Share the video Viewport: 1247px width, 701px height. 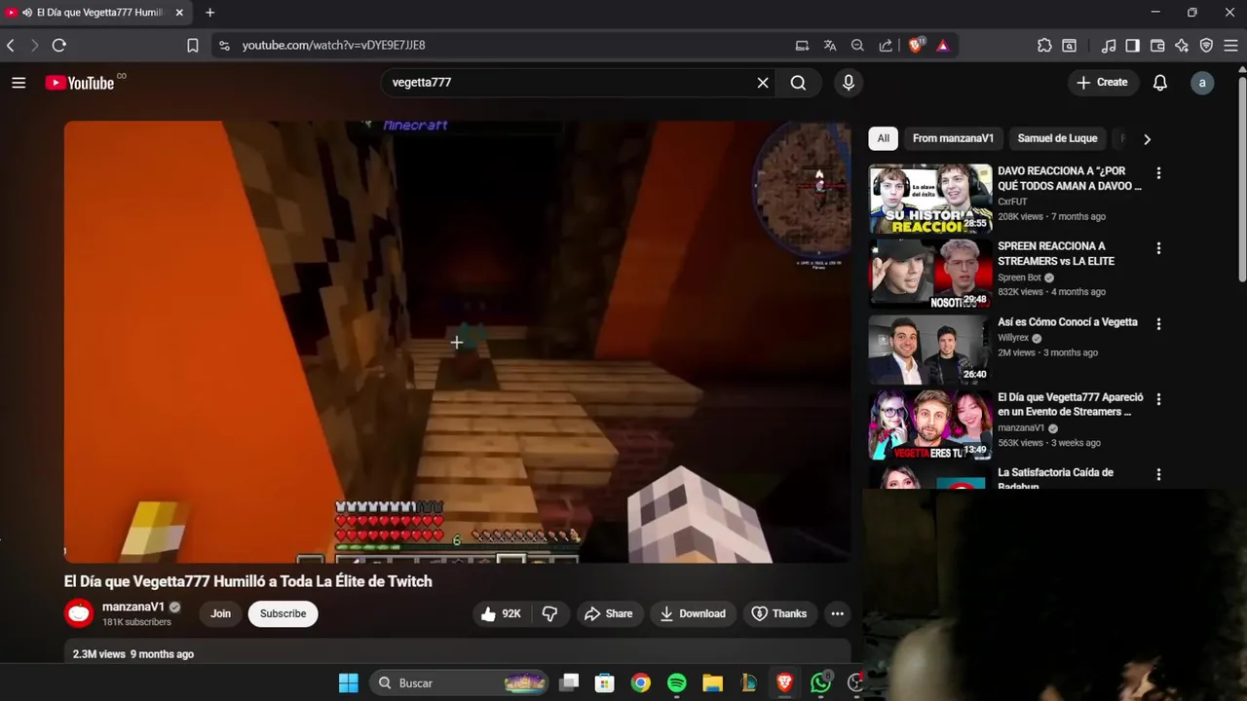click(x=608, y=613)
